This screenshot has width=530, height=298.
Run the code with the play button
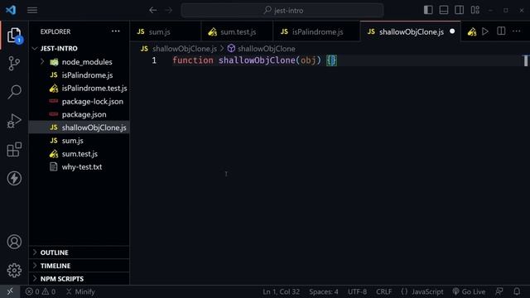[485, 31]
